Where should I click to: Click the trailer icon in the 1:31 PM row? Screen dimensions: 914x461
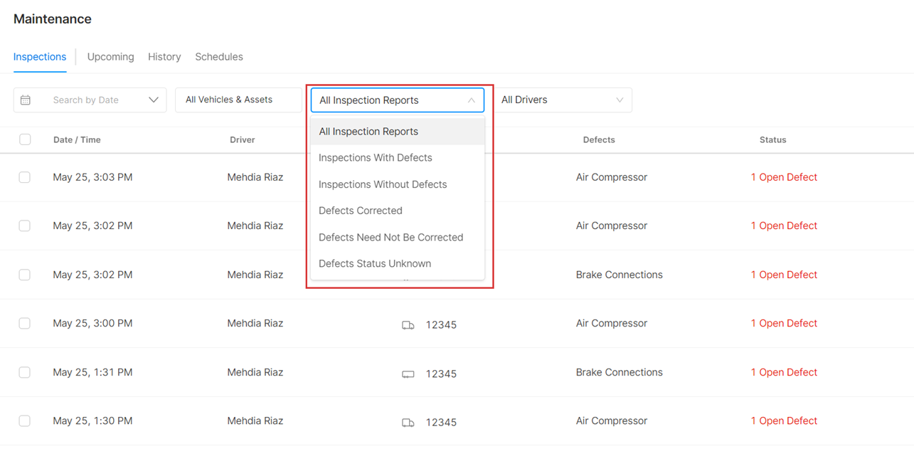408,374
